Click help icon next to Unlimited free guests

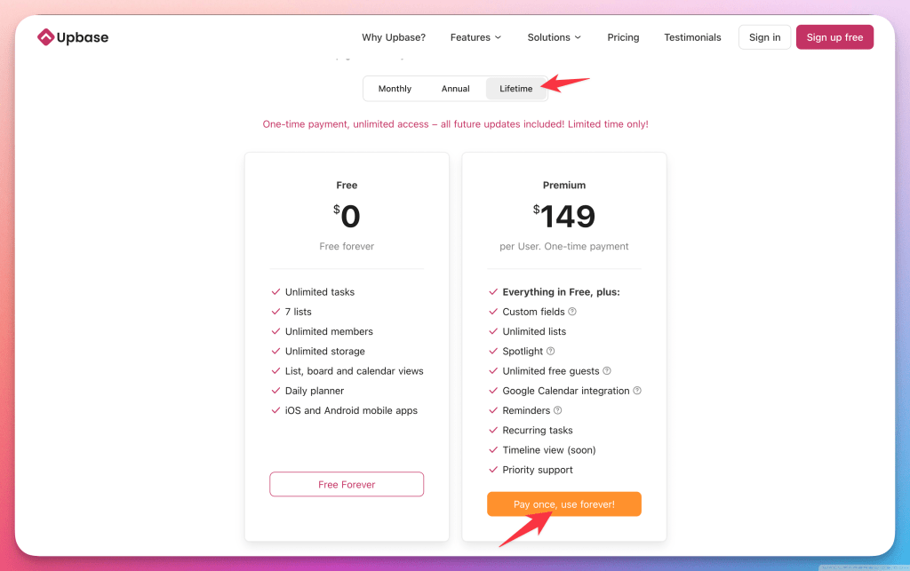pyautogui.click(x=607, y=371)
